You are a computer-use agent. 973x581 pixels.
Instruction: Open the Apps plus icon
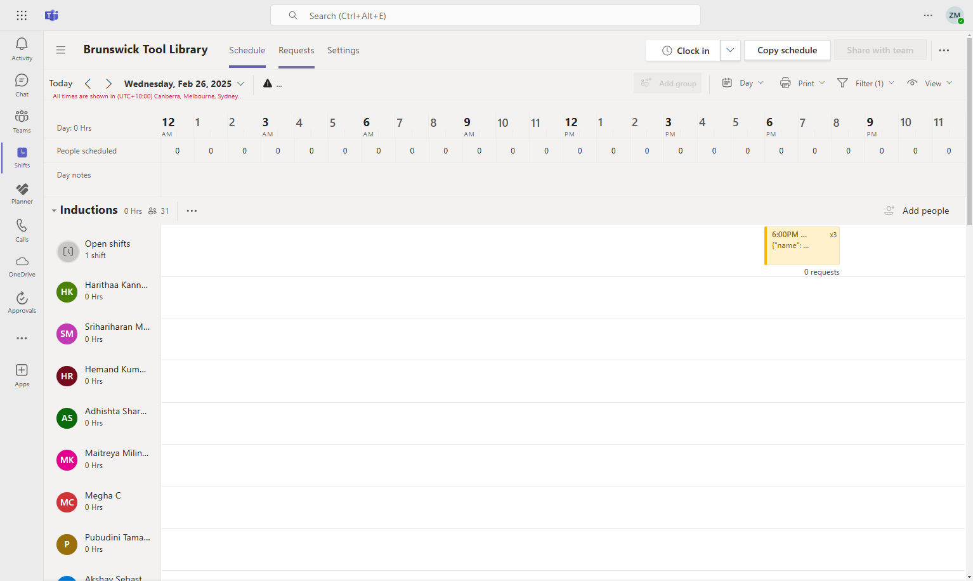pos(22,375)
